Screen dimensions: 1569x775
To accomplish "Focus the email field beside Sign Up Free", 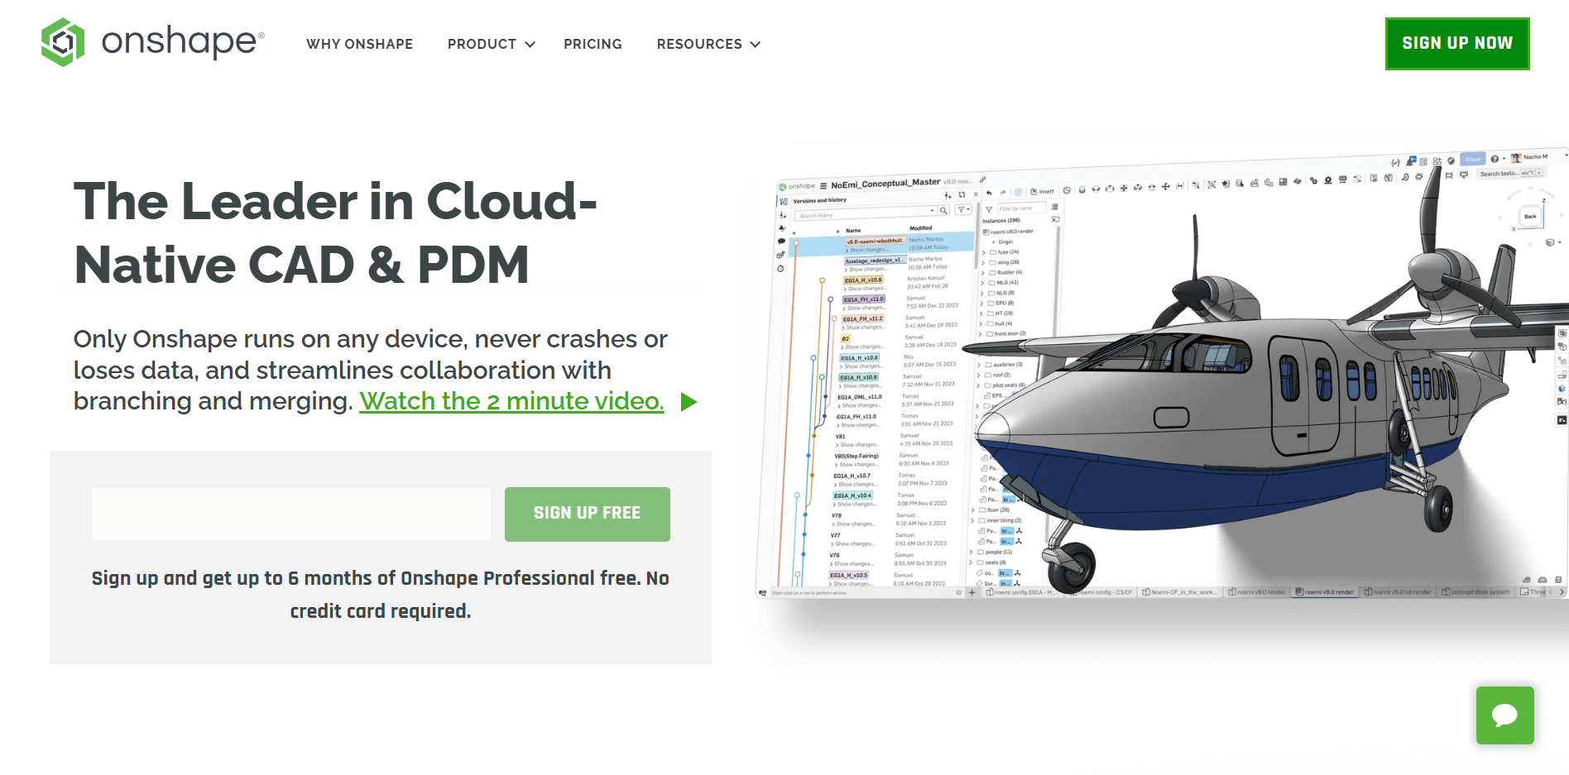I will [291, 514].
